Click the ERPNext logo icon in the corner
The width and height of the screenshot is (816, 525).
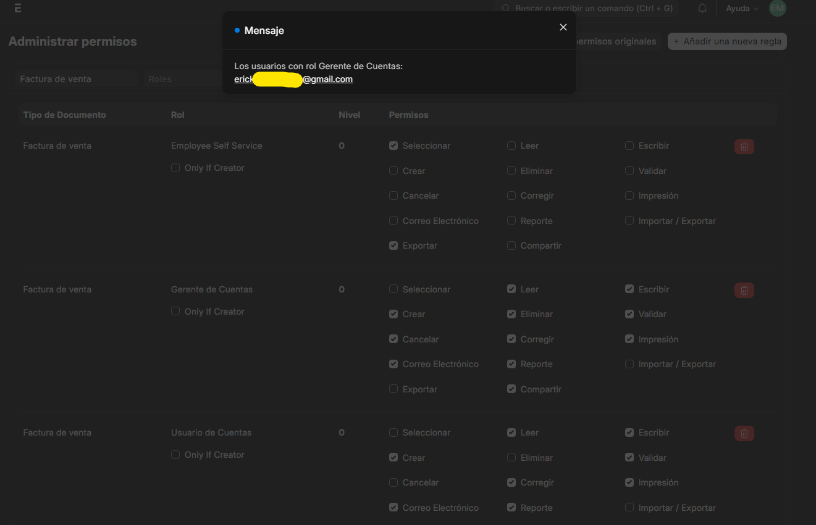click(17, 8)
